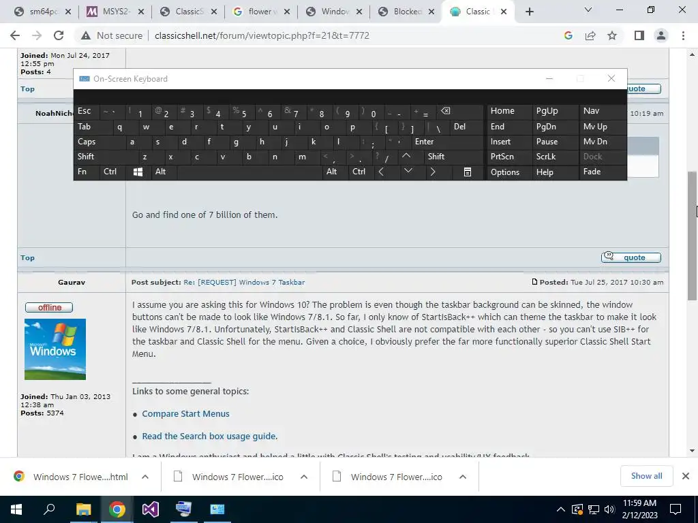
Task: Click the page vertical scrollbar thumb
Action: (x=693, y=236)
